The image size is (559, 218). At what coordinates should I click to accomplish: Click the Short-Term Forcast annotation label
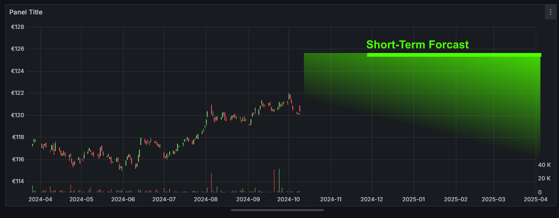(417, 45)
